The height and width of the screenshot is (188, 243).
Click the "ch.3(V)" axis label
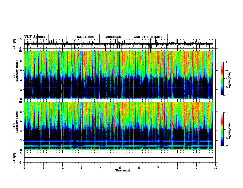coord(15,158)
